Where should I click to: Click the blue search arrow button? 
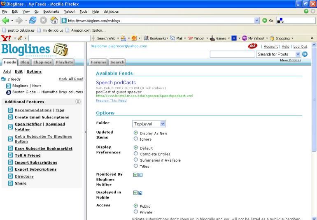[305, 54]
